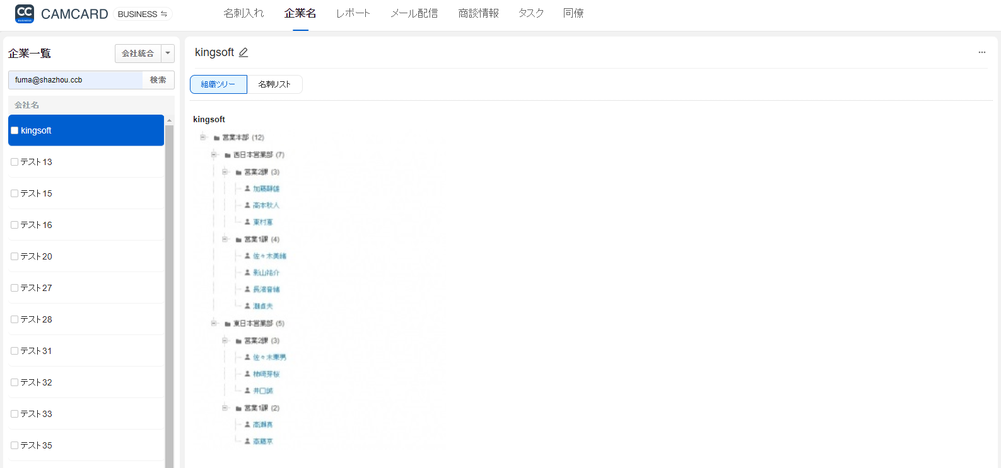Image resolution: width=1001 pixels, height=468 pixels.
Task: Collapse the 西日本営業部 (7) node
Action: point(214,154)
